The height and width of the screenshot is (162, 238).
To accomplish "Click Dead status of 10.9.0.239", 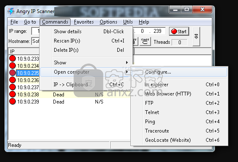I will click(58, 101).
